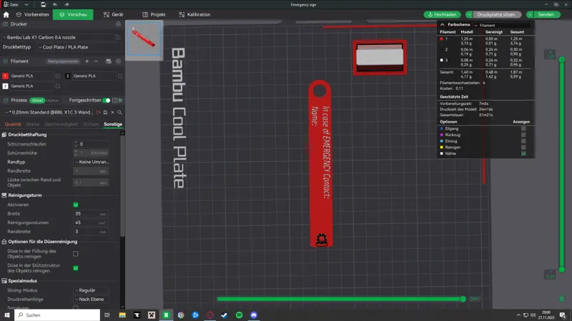The image size is (572, 321).
Task: Show Eilgang moves in the preview
Action: tap(523, 128)
